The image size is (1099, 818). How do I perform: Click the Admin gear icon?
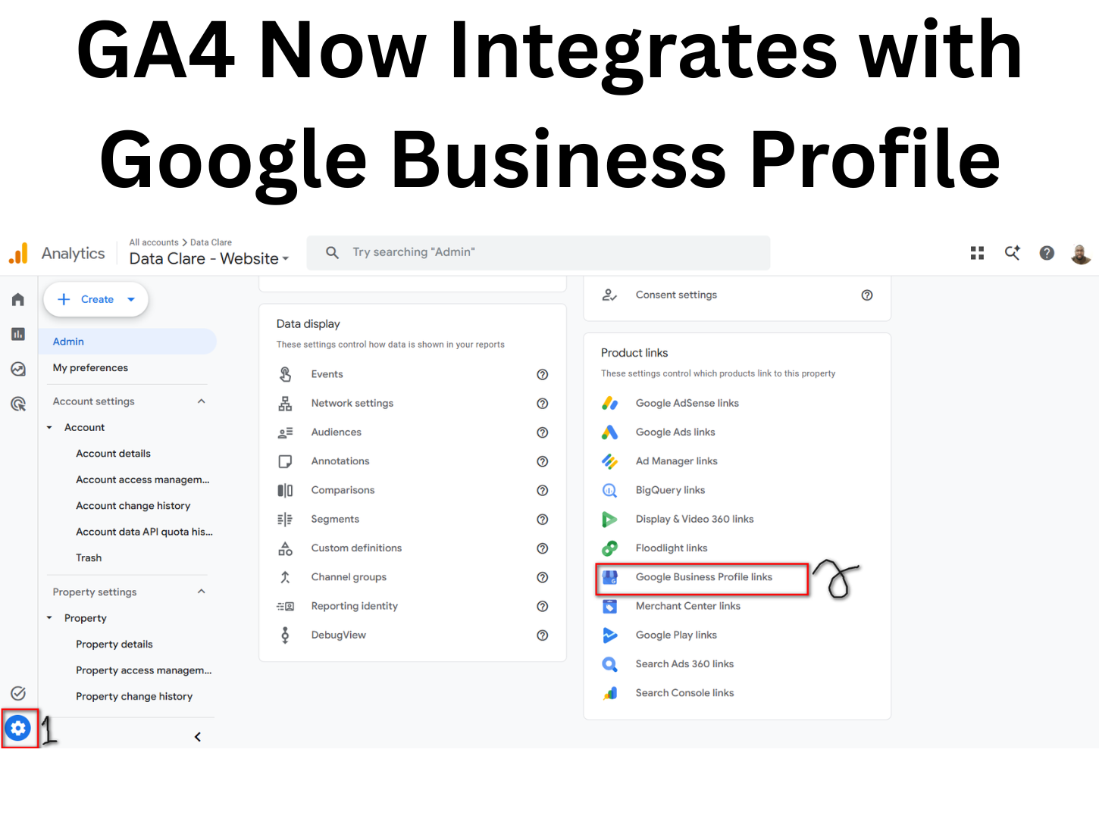(x=18, y=729)
